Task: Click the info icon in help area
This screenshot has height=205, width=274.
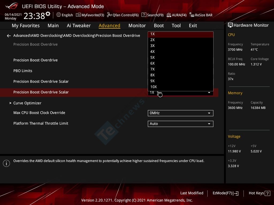Action: coord(6,163)
